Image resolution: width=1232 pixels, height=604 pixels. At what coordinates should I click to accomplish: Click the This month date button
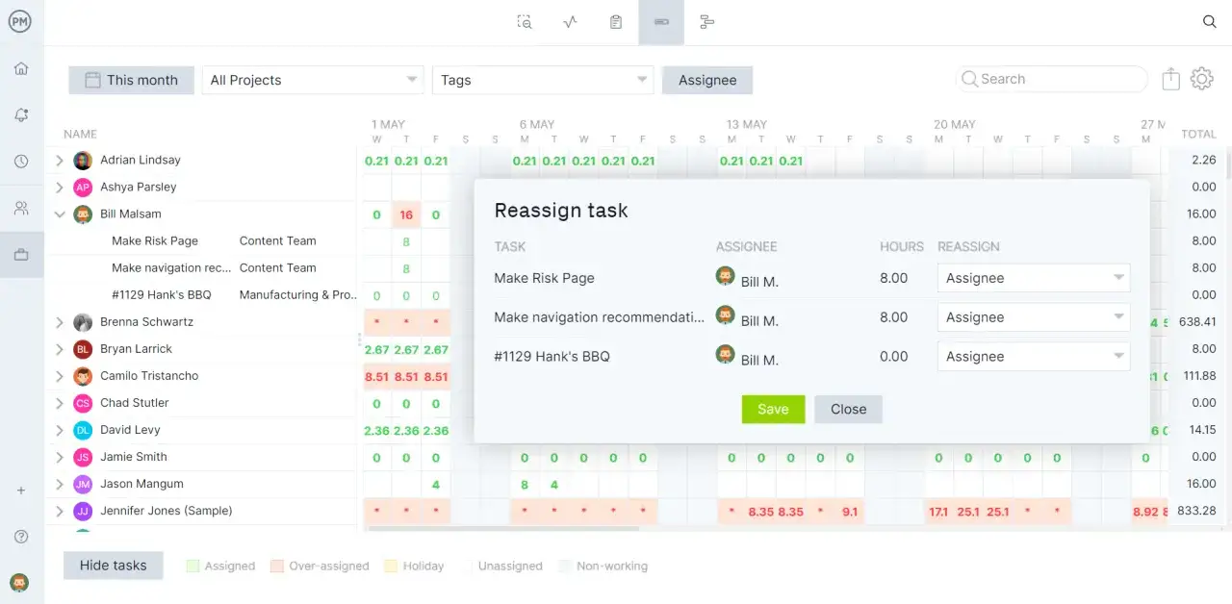point(131,80)
